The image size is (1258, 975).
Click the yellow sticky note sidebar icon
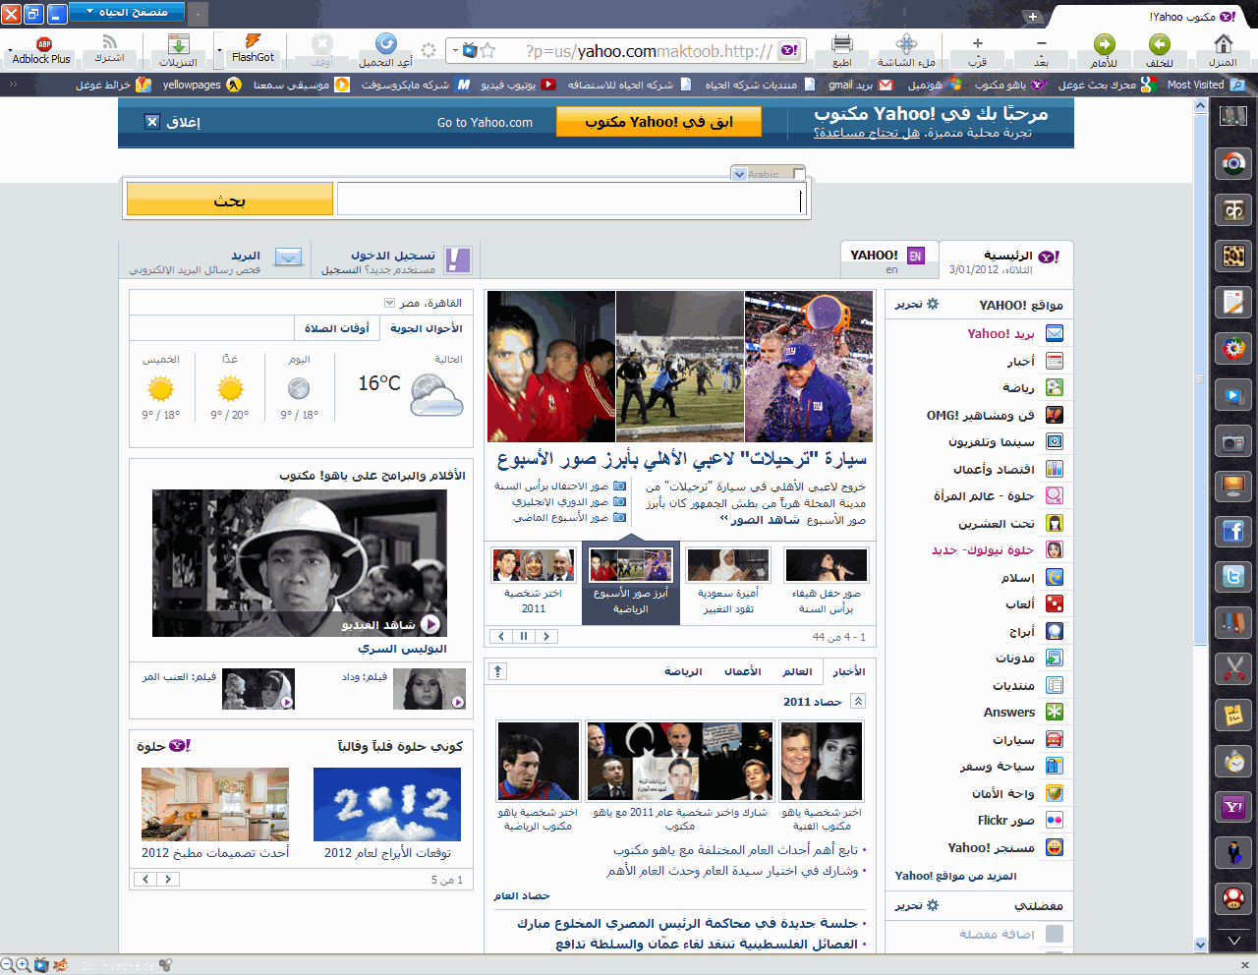click(x=1233, y=715)
